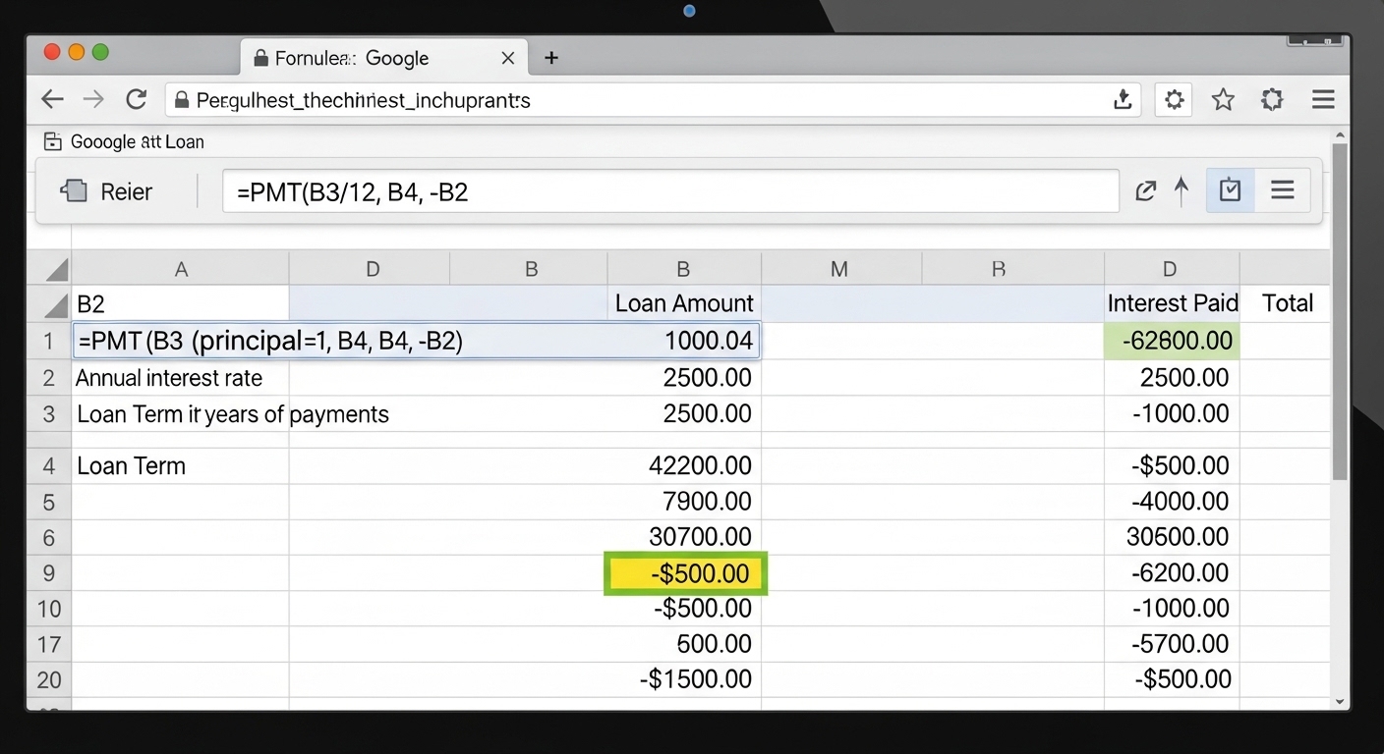Click the download icon in address bar
1384x754 pixels.
[x=1123, y=99]
